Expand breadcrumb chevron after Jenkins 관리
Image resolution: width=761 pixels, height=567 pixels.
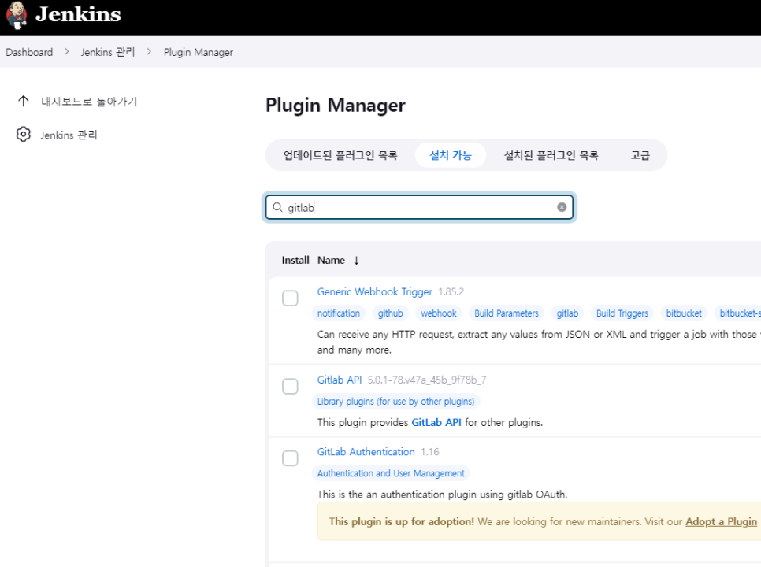(x=149, y=51)
